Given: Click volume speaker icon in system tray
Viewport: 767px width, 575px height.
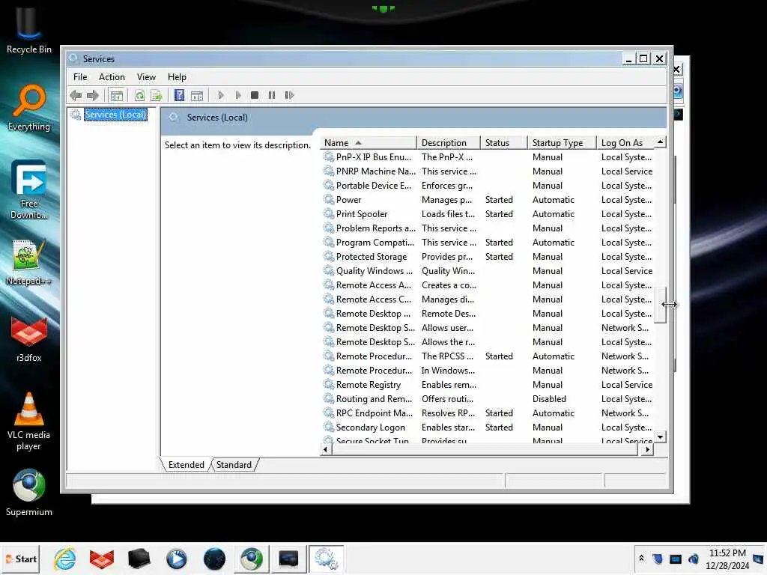Looking at the screenshot, I should click(693, 559).
